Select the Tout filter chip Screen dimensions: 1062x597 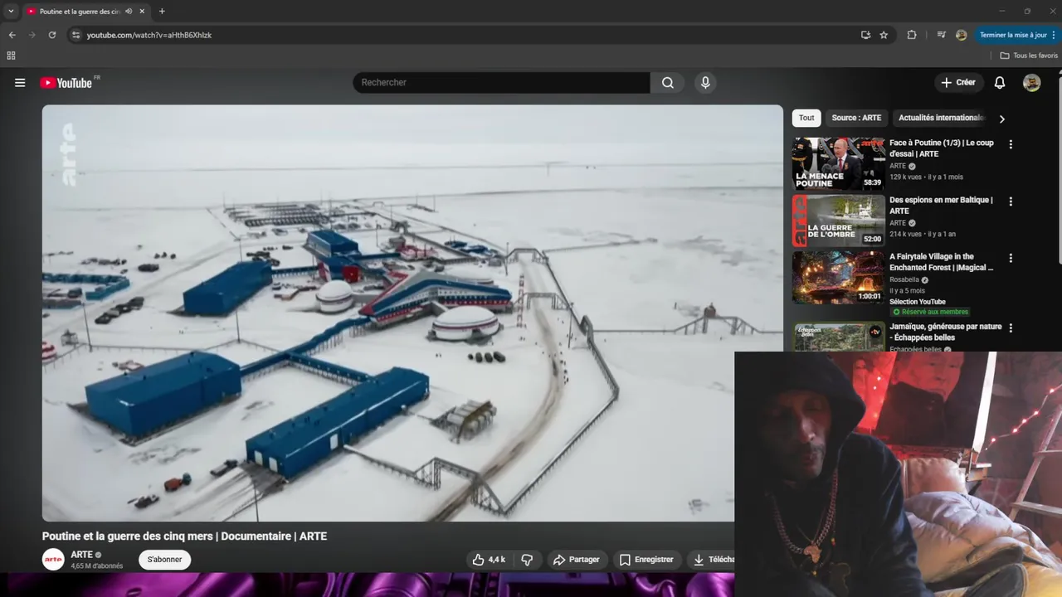click(806, 118)
